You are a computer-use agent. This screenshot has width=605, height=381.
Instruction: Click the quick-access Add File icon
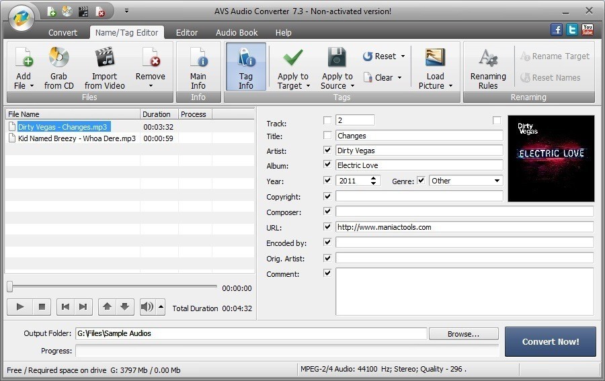(51, 11)
